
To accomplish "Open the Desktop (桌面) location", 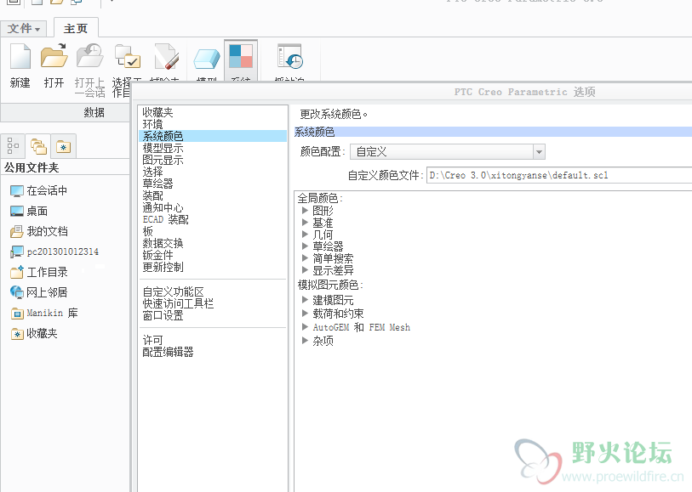I will point(29,211).
